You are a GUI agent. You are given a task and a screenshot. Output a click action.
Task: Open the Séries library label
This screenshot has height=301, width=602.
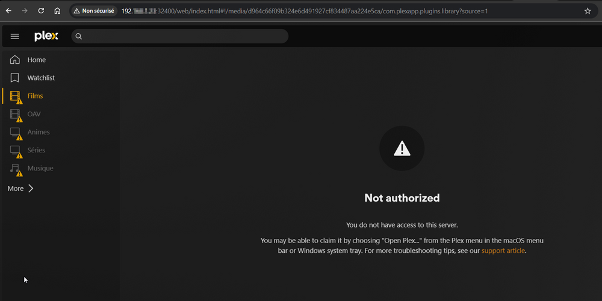(36, 150)
